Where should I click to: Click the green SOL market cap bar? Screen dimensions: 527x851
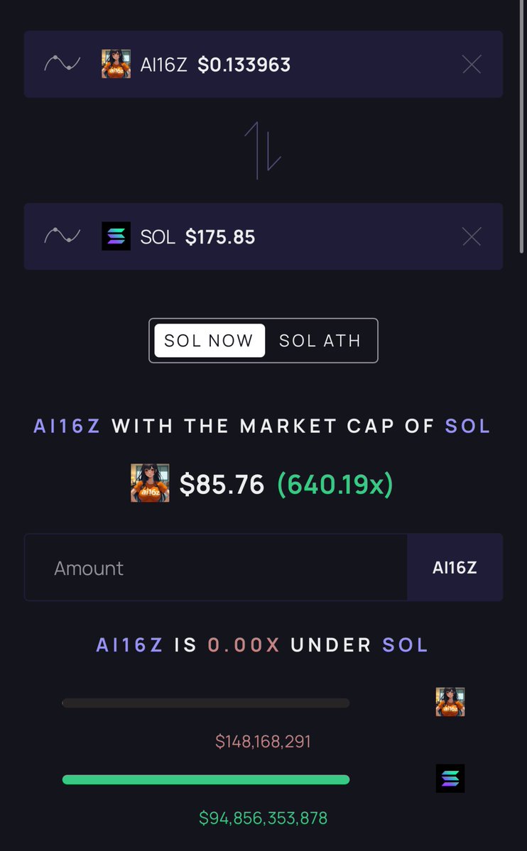click(206, 780)
